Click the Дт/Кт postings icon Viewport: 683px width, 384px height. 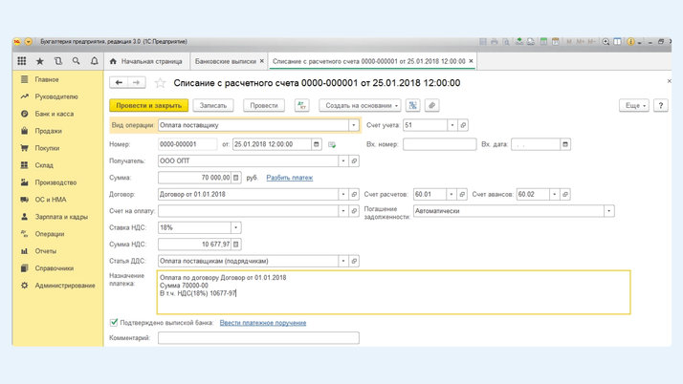pyautogui.click(x=301, y=106)
